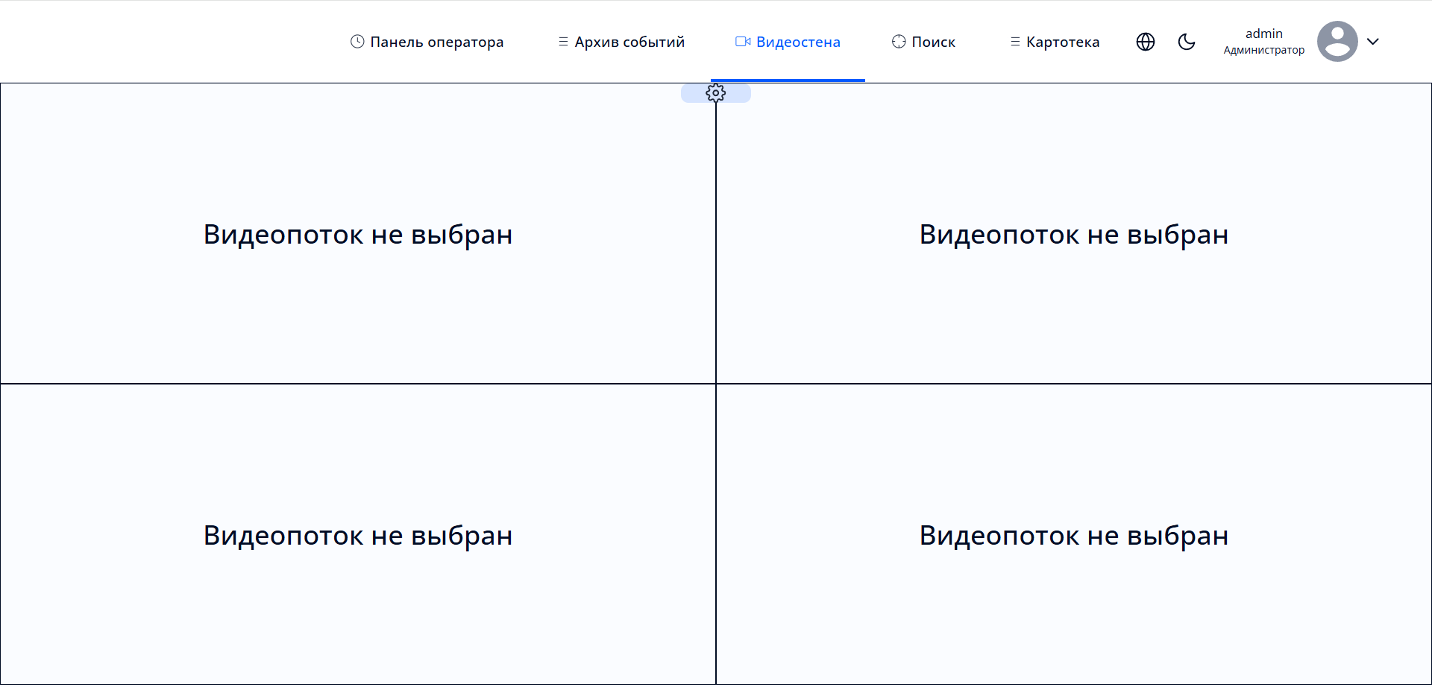
Task: Switch the interface language
Action: tap(1146, 42)
